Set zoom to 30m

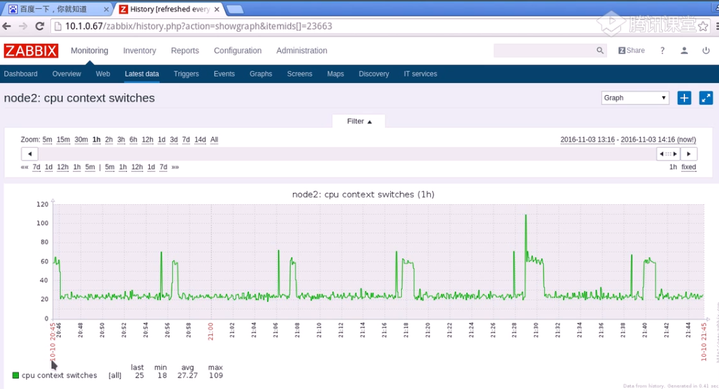click(x=81, y=140)
